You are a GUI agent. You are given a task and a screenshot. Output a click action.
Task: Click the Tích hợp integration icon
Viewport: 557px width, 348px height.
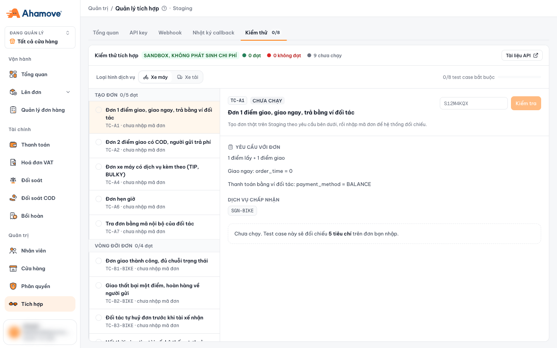[13, 304]
